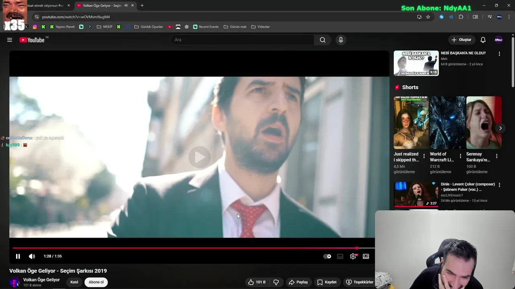
Task: Click the YouTube page scrollbar
Action: [x=513, y=62]
